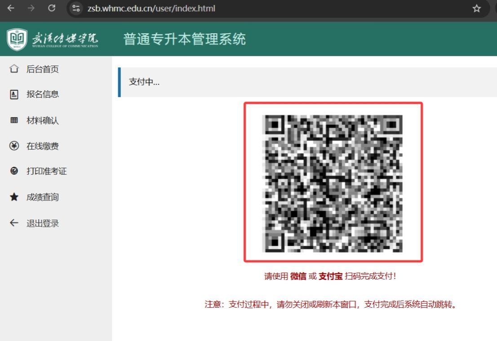Open the 后台首页 menu item
The image size is (497, 341).
coord(43,69)
